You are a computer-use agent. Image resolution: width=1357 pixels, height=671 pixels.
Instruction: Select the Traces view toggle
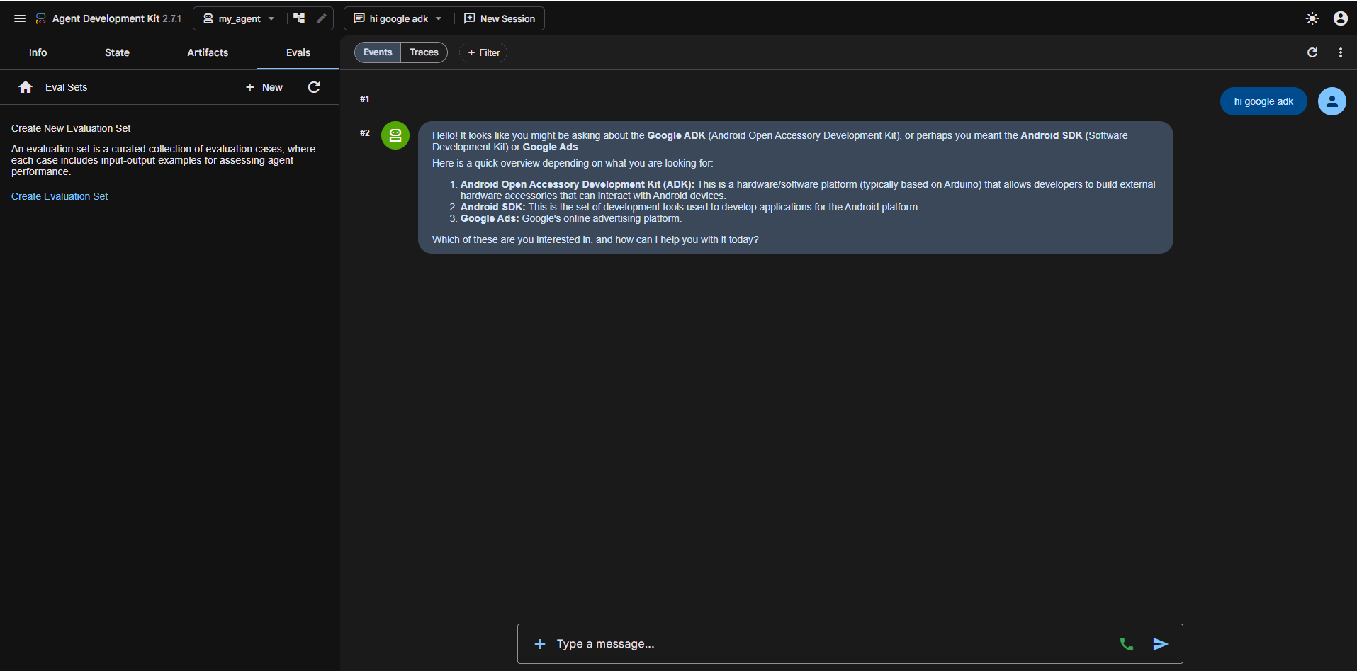pyautogui.click(x=424, y=52)
